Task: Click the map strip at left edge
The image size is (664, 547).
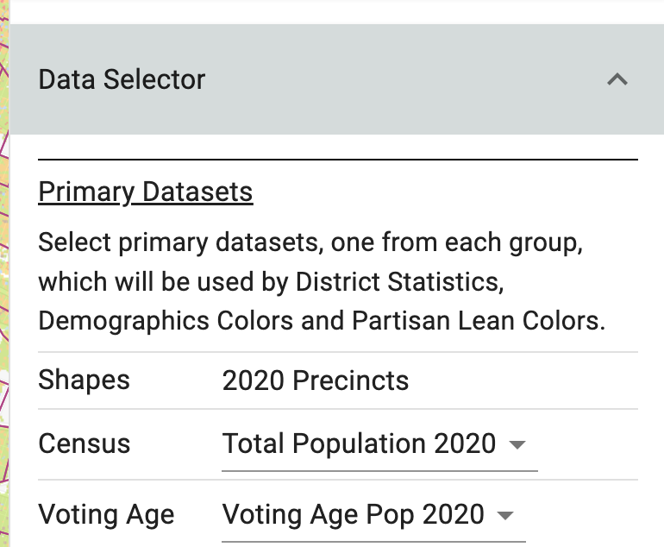Action: coord(4,273)
